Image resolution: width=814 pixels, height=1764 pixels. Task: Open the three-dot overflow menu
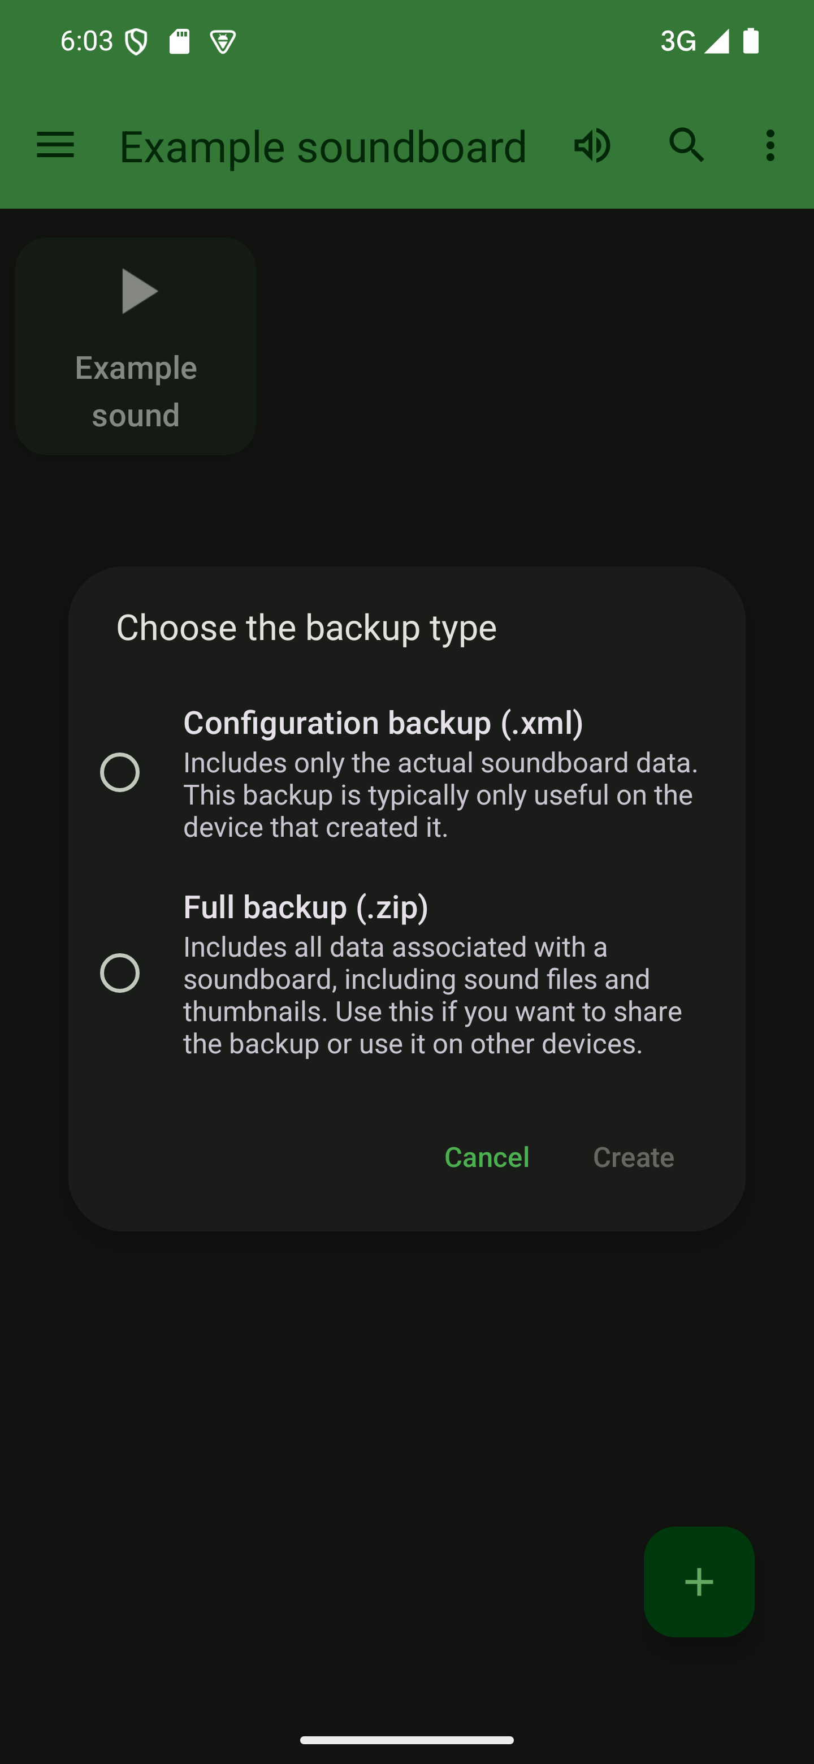pos(770,146)
